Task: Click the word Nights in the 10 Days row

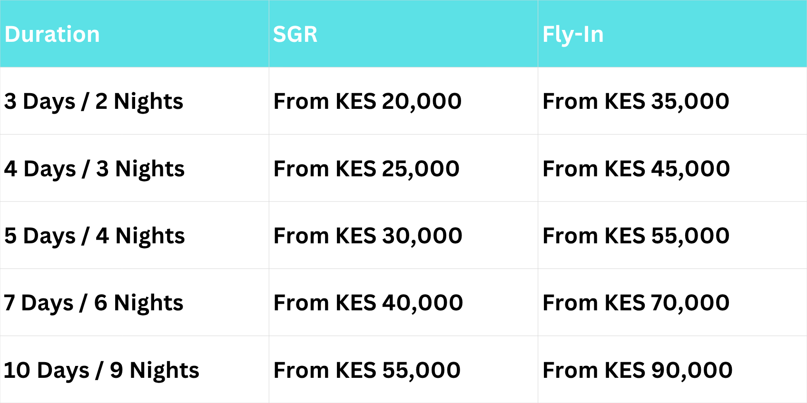Action: [164, 370]
